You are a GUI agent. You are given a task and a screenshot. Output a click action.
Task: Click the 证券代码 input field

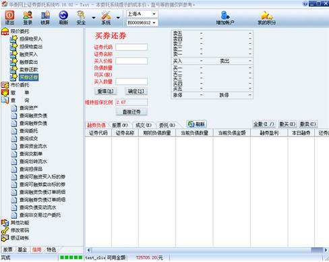point(131,47)
